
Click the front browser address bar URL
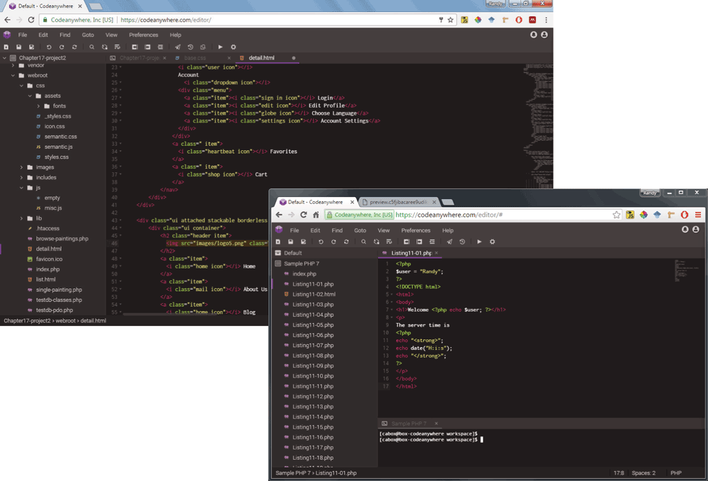pyautogui.click(x=449, y=215)
